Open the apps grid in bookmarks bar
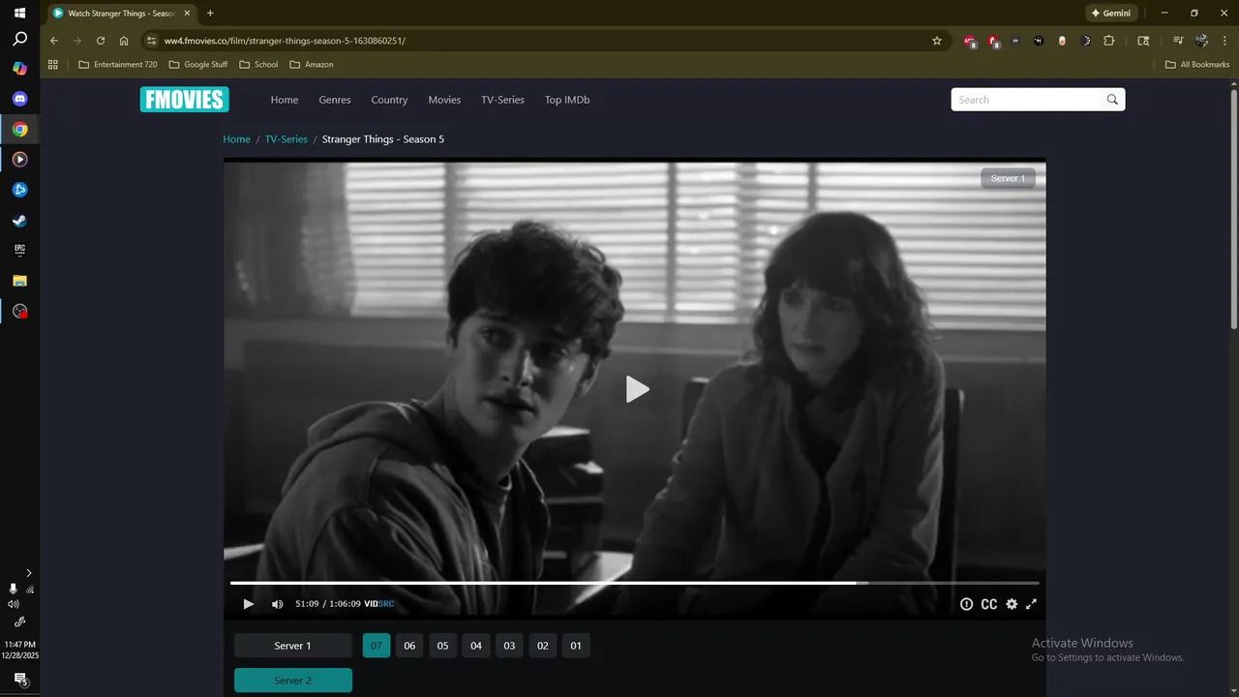1239x697 pixels. tap(53, 65)
